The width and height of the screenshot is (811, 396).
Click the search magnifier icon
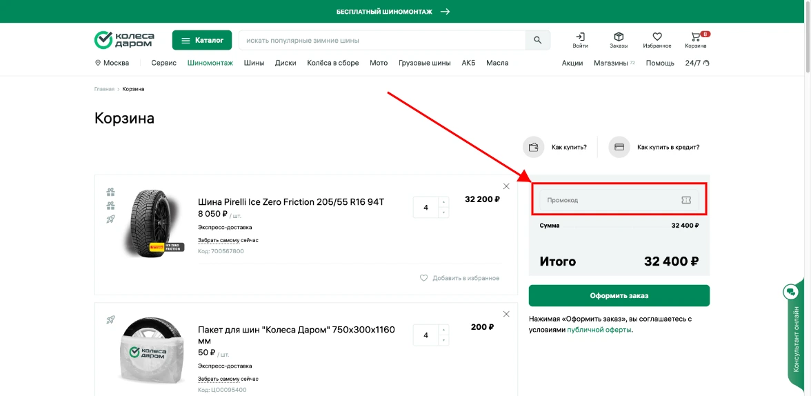[538, 41]
